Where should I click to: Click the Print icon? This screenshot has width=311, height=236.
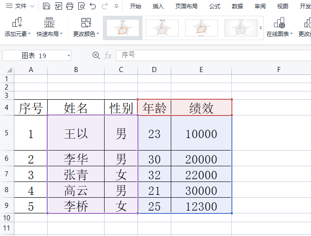(x=69, y=6)
